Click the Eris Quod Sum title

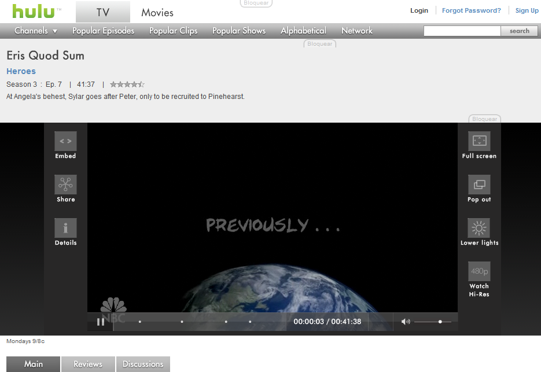tap(45, 56)
